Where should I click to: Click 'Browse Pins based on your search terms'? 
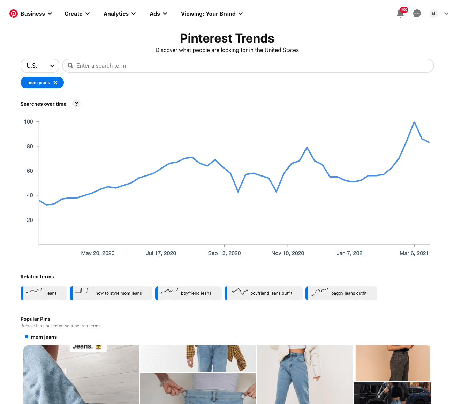pos(60,326)
